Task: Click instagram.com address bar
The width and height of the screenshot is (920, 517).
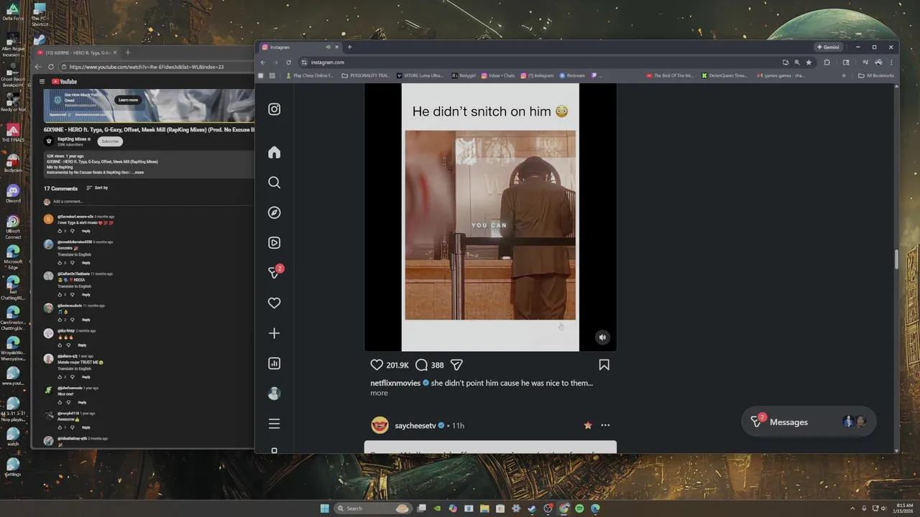Action: point(539,62)
